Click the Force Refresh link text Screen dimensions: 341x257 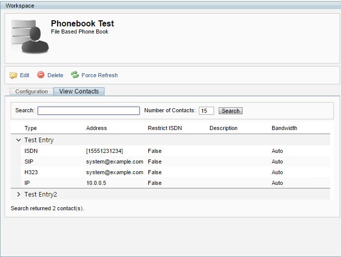pos(99,75)
